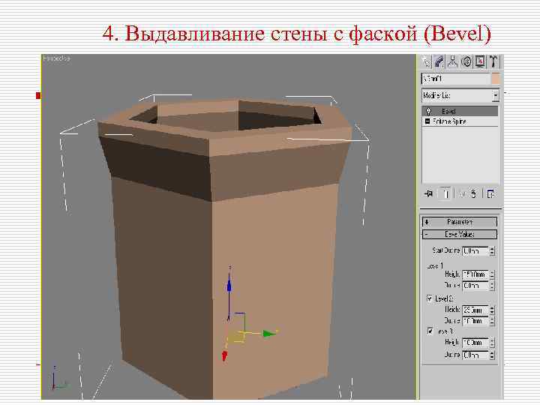Click the Level 1 Height field
This screenshot has height=405, width=540.
click(x=475, y=274)
